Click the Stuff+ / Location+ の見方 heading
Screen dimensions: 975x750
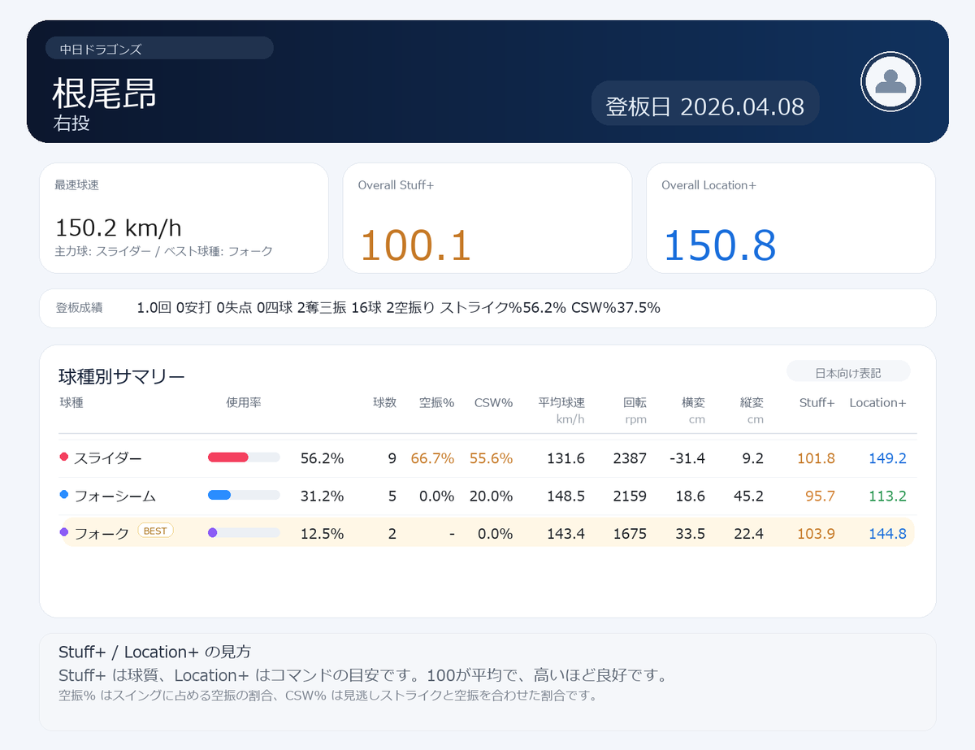[x=154, y=652]
